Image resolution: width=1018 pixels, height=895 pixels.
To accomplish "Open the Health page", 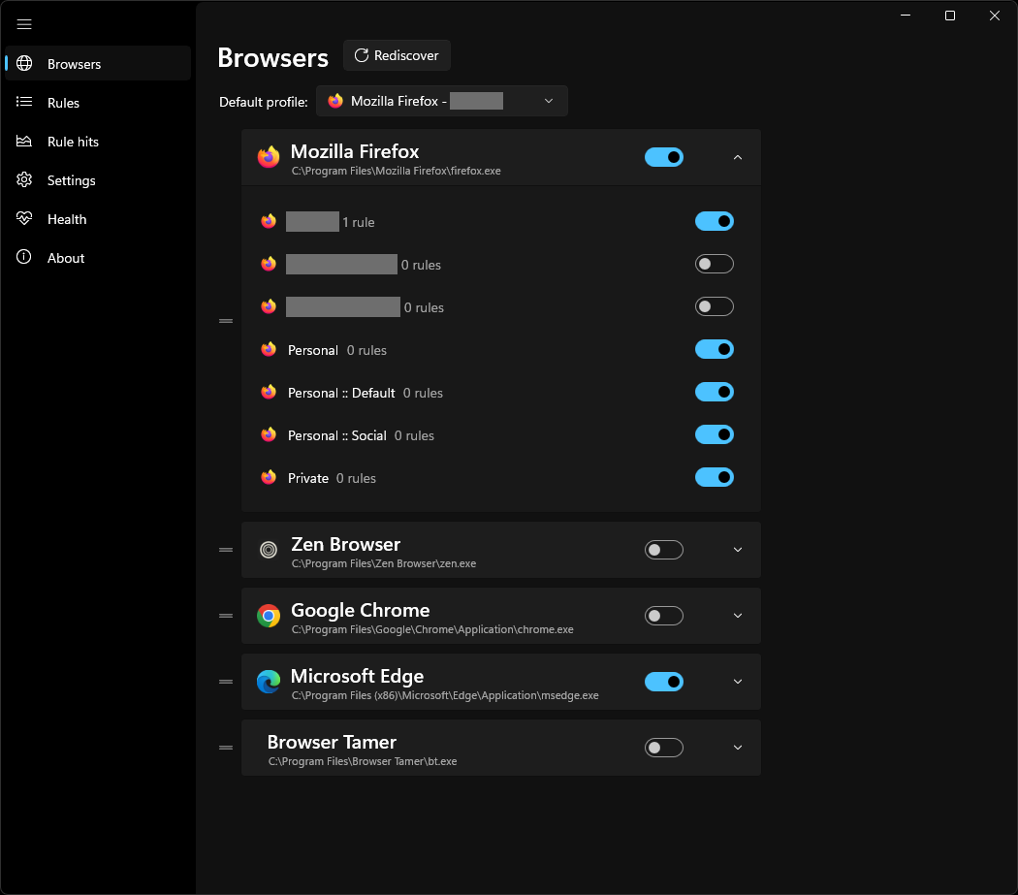I will tap(98, 219).
